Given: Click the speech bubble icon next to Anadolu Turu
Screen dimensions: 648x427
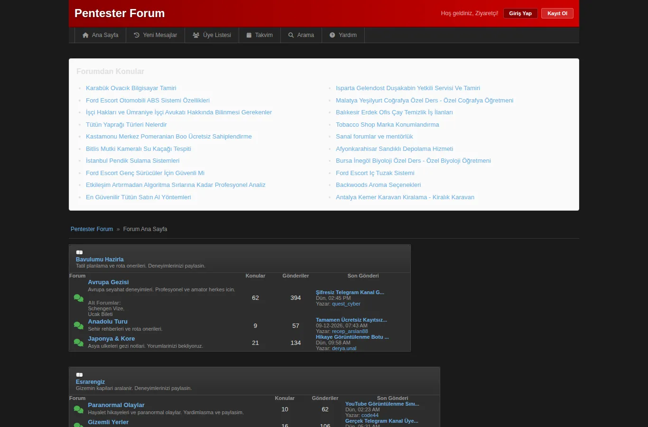Looking at the screenshot, I should (x=79, y=325).
